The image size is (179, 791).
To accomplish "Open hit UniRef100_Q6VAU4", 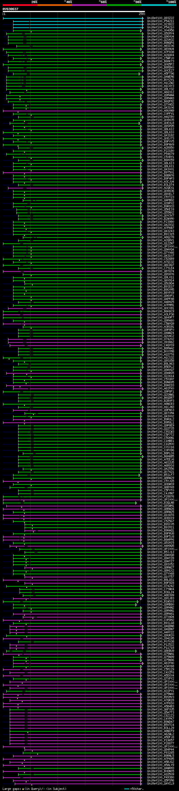I will pyautogui.click(x=161, y=49).
